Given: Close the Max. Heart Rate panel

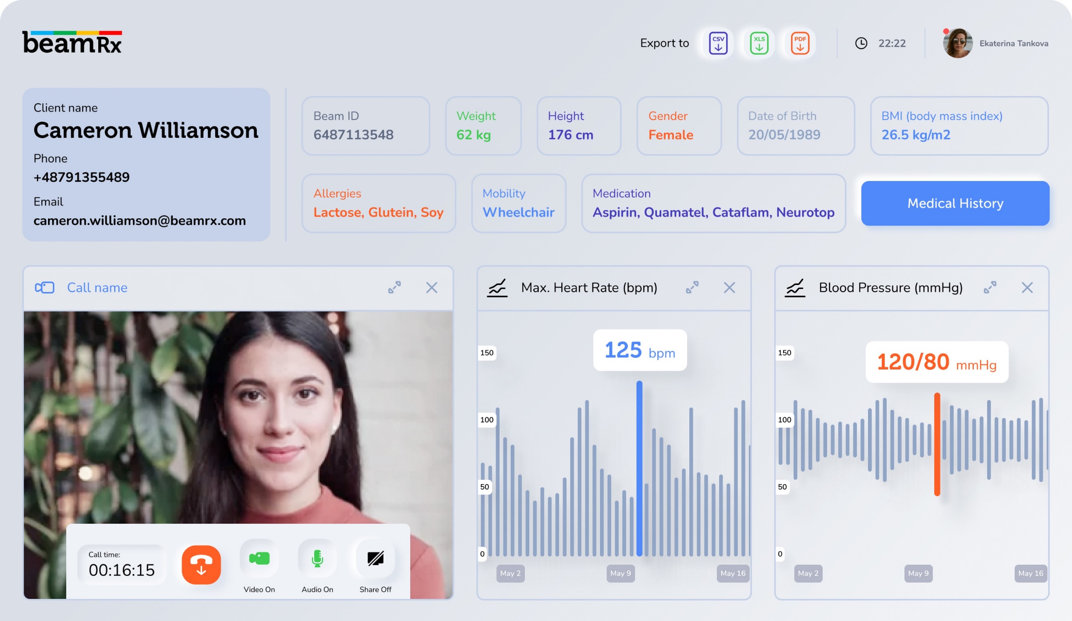Looking at the screenshot, I should [729, 287].
